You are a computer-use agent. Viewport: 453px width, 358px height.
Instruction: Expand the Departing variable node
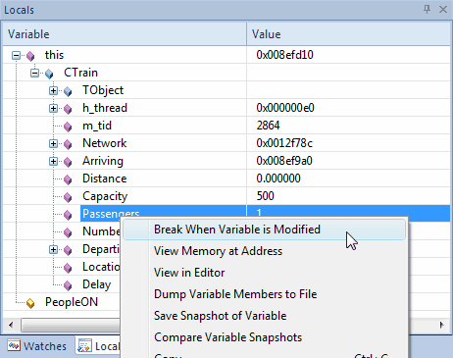click(x=53, y=250)
